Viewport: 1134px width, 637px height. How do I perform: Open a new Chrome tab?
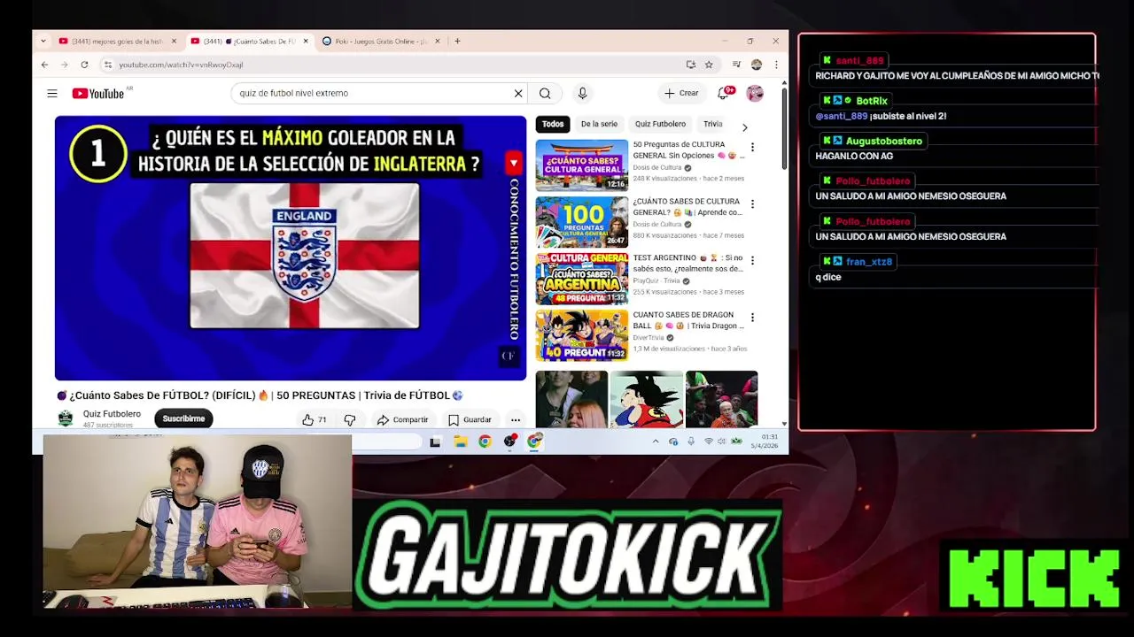pyautogui.click(x=457, y=41)
